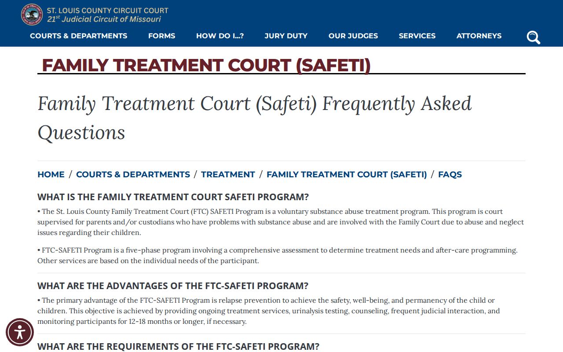Click the '21st Judicial Circuit of Missouri' subtitle
Image resolution: width=563 pixels, height=352 pixels.
coord(104,19)
